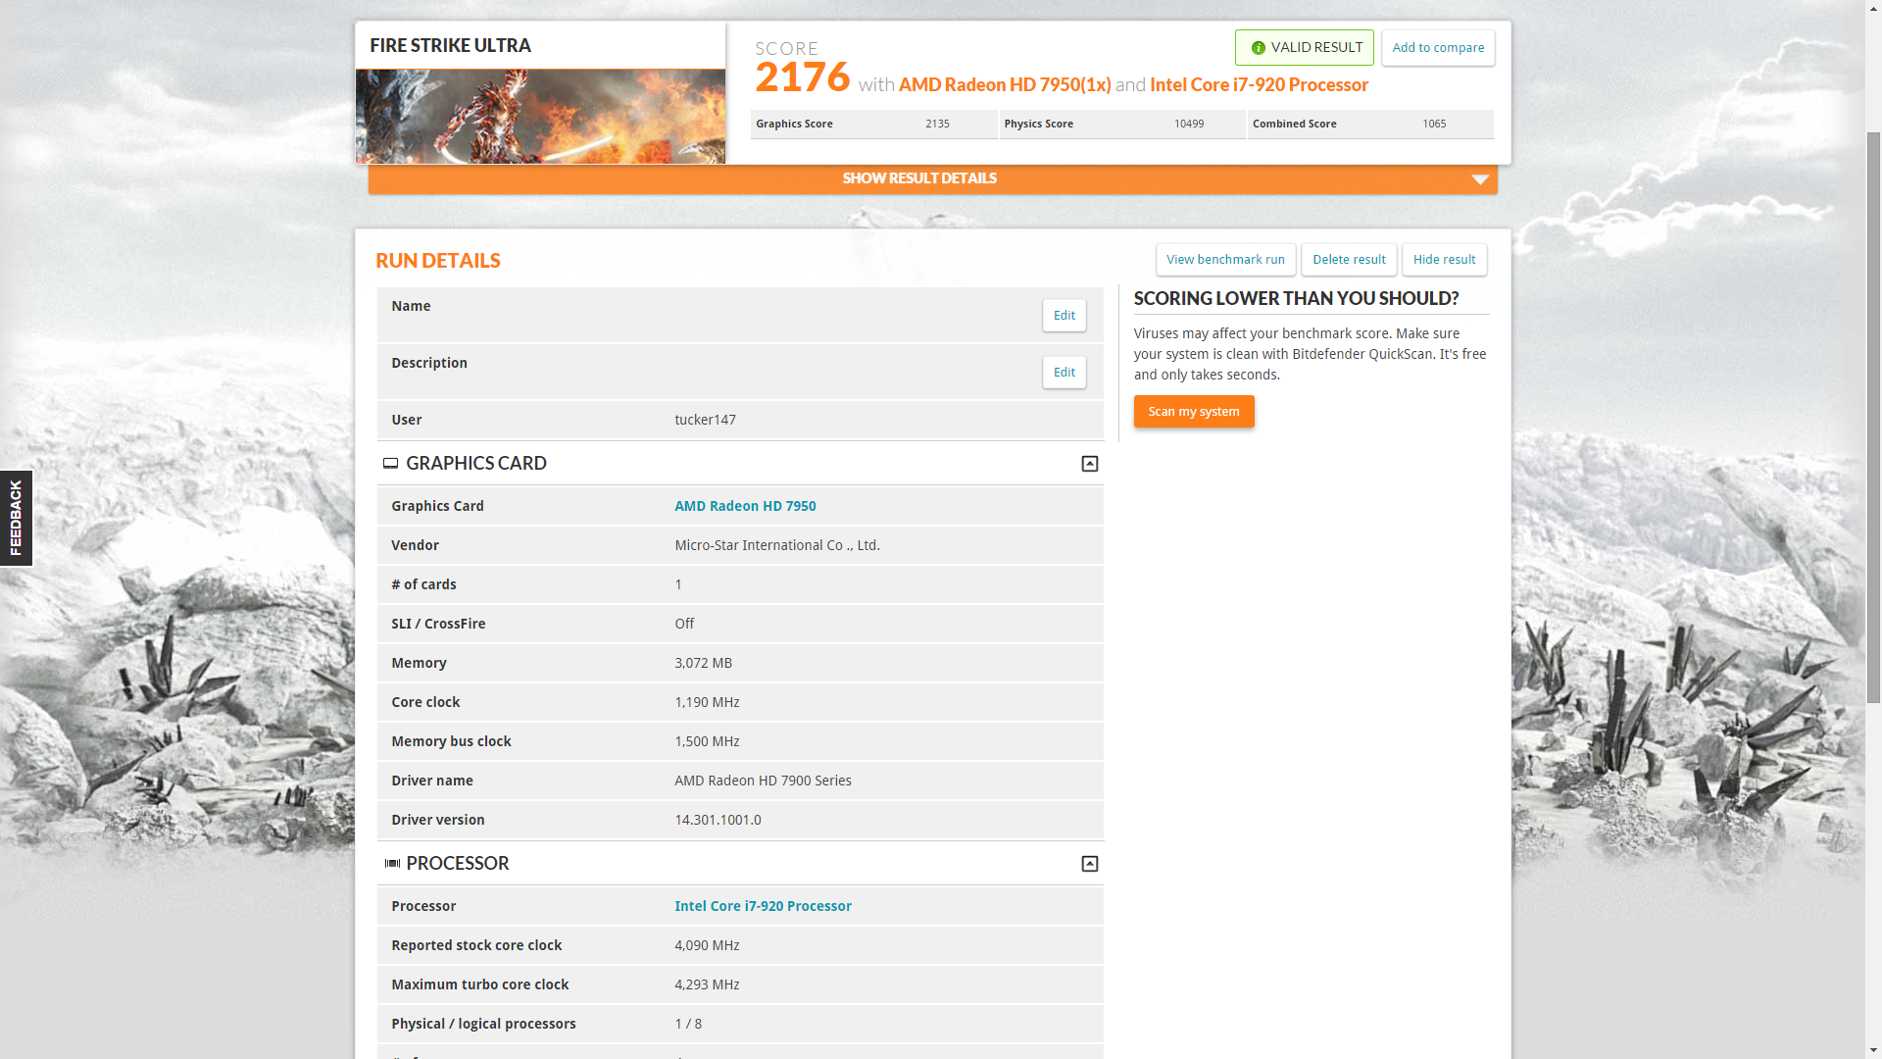Screen dimensions: 1882x1059
Task: Click the # of cards label
Action: [423, 584]
